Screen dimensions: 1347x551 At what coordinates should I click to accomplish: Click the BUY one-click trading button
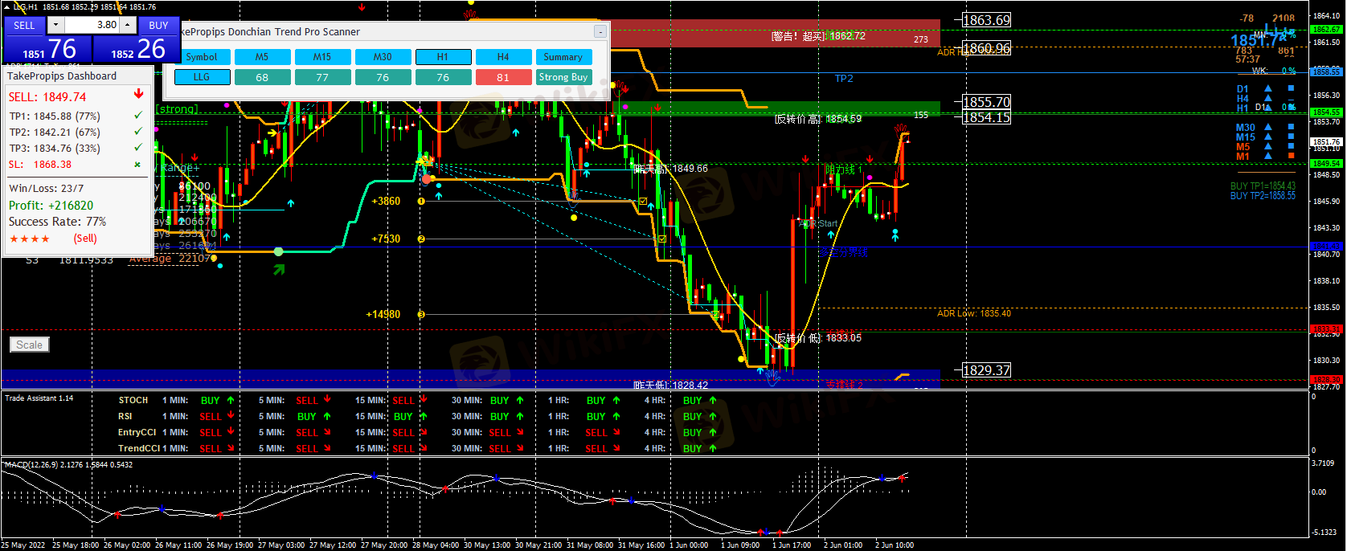coord(158,25)
